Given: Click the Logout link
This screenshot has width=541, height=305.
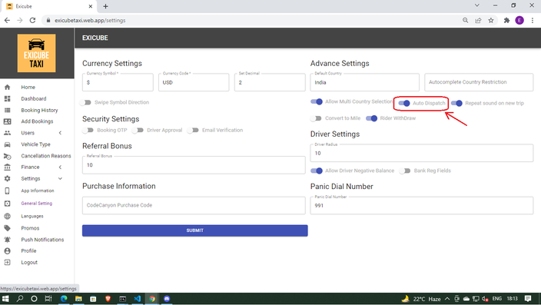Looking at the screenshot, I should 29,262.
